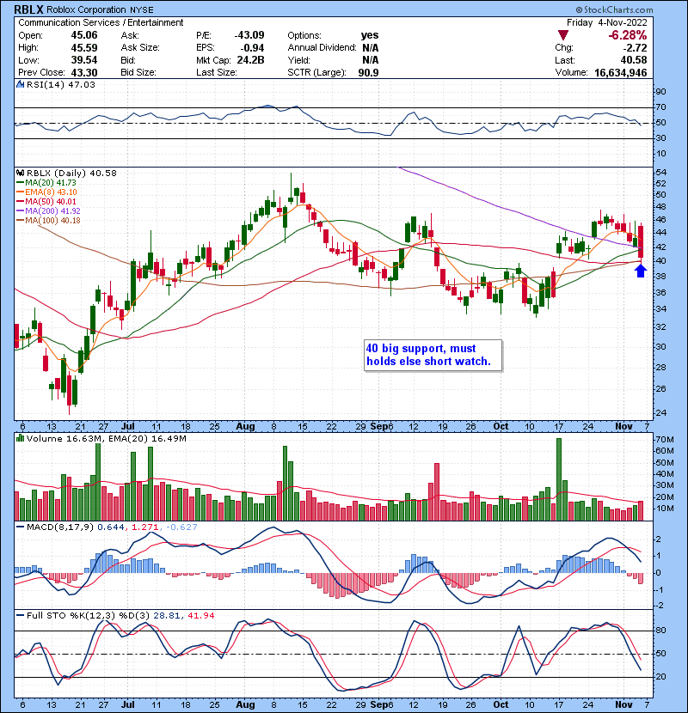Click the 40 big support annotation note

click(x=433, y=355)
